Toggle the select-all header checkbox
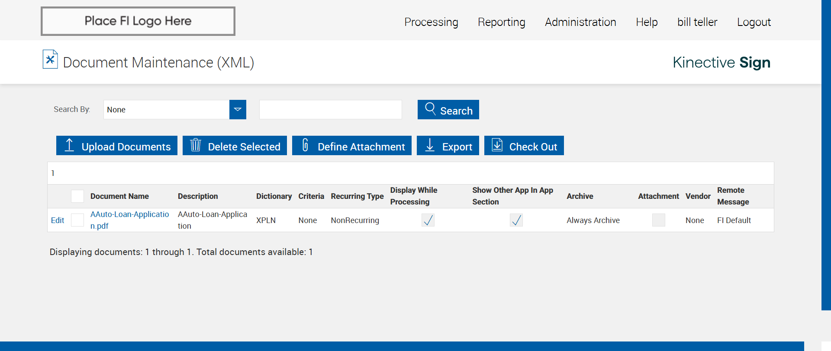The width and height of the screenshot is (831, 351). pyautogui.click(x=77, y=196)
